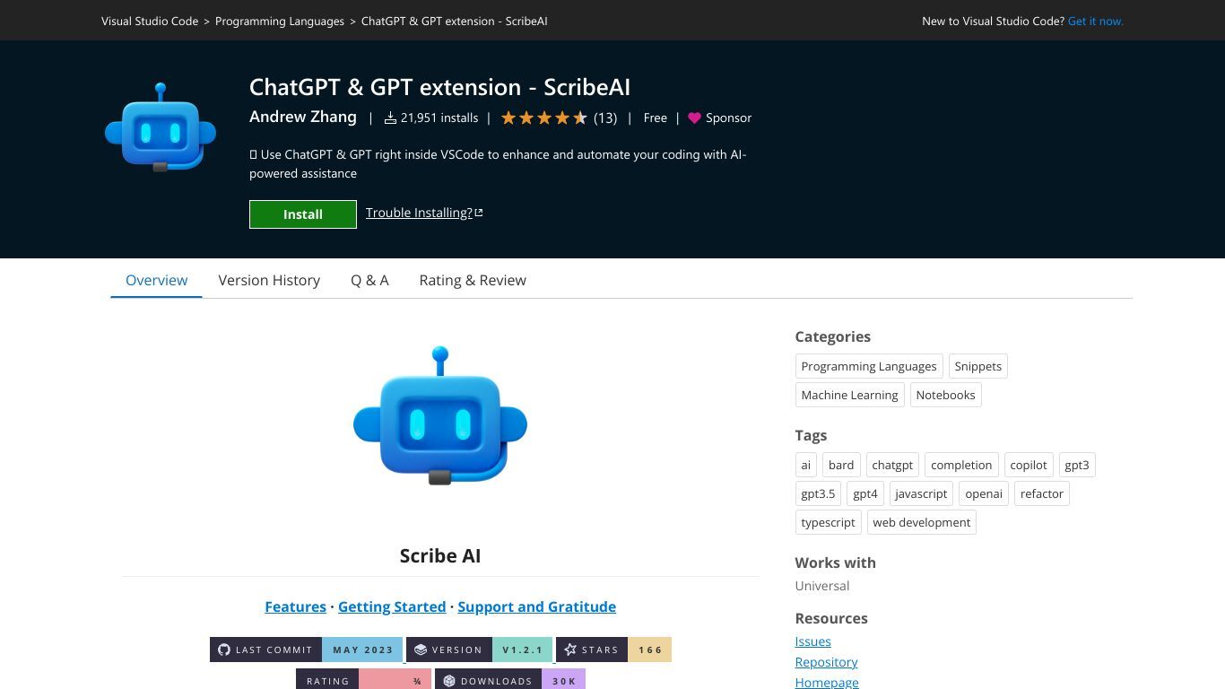Click the 'gpt3.5' tag

pyautogui.click(x=818, y=493)
